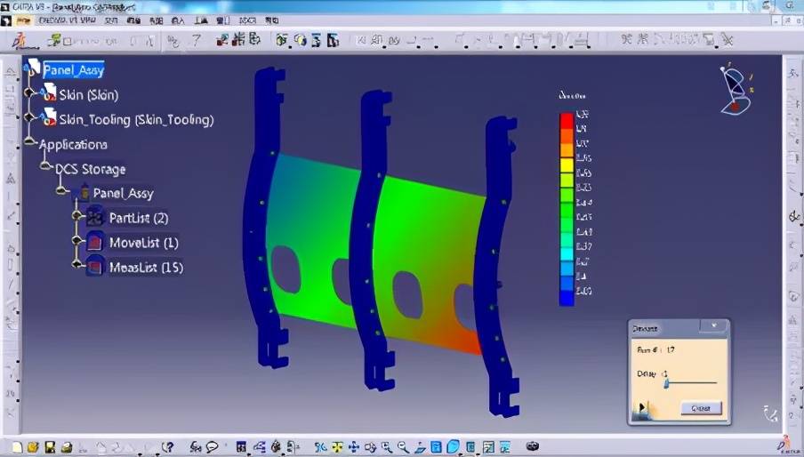Select Skin_Tooling (Skin_Tooling) tree item
This screenshot has height=457, width=804.
coord(136,120)
